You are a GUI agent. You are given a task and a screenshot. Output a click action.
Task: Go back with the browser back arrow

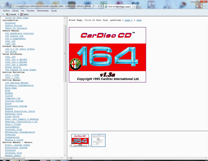tap(3, 6)
